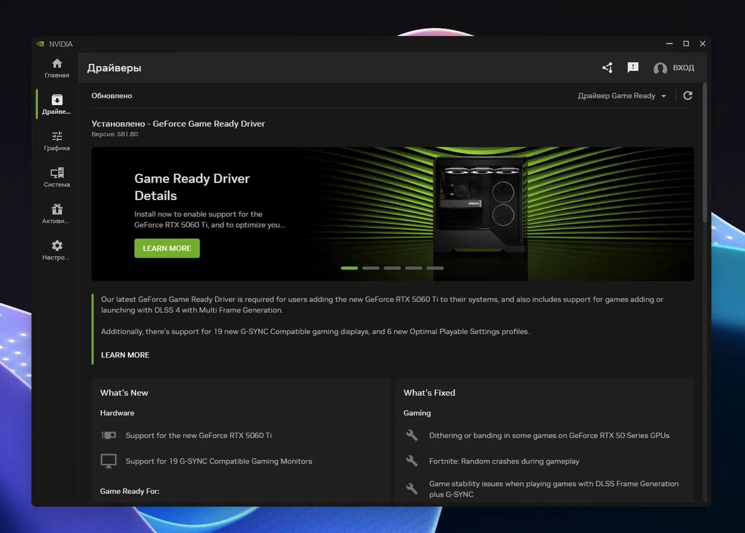Click LEARN MORE link below description
The image size is (745, 533).
pos(125,355)
